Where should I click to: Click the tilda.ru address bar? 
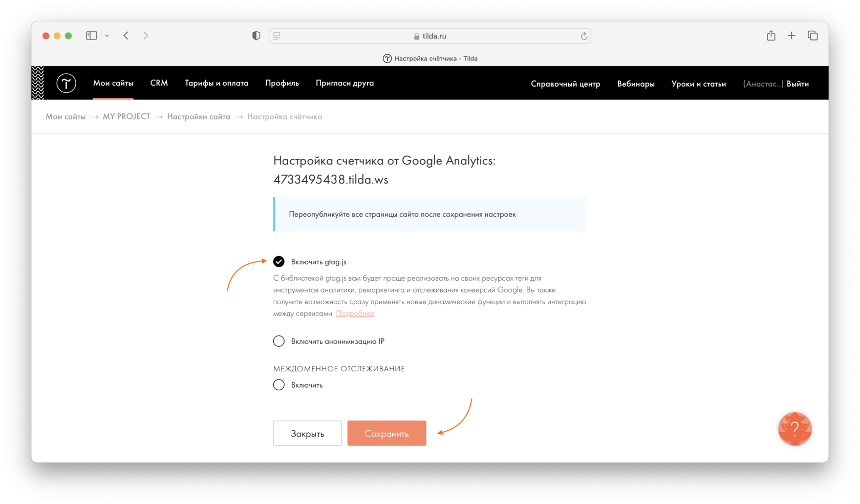point(430,36)
